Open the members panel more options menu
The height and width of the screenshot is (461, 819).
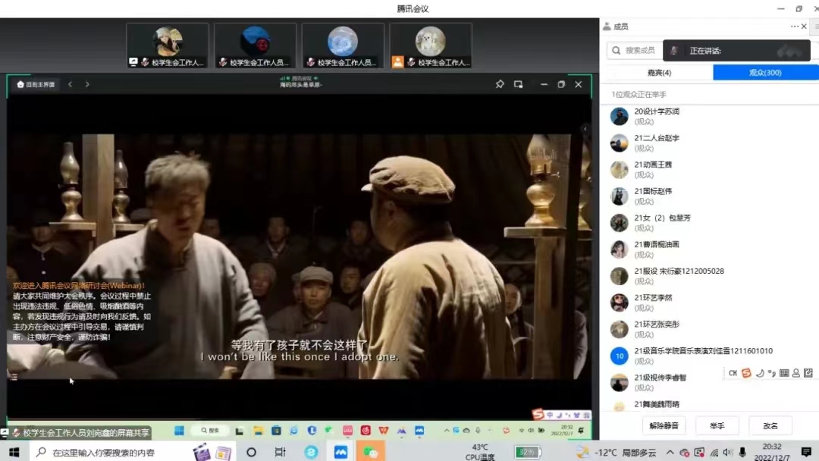click(794, 27)
